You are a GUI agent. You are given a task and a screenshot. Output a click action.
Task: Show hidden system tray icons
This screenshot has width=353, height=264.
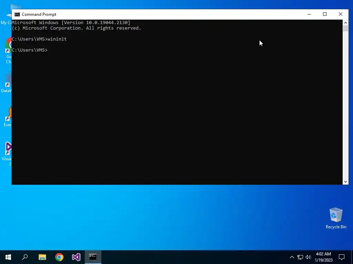(x=292, y=257)
